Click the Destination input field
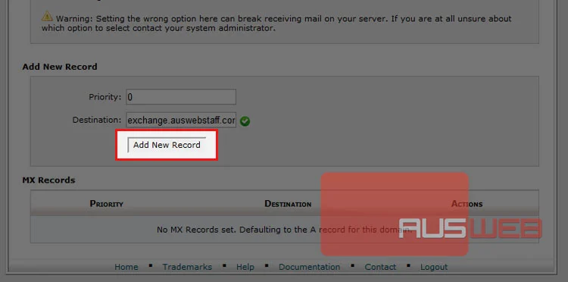The image size is (568, 282). 181,120
